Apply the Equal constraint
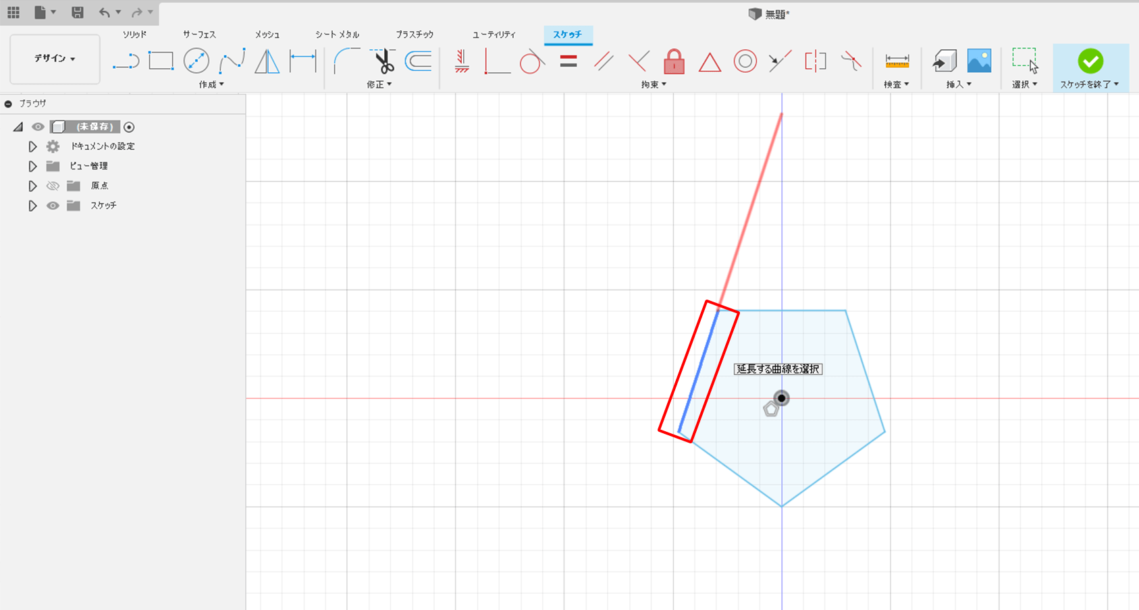 (568, 61)
